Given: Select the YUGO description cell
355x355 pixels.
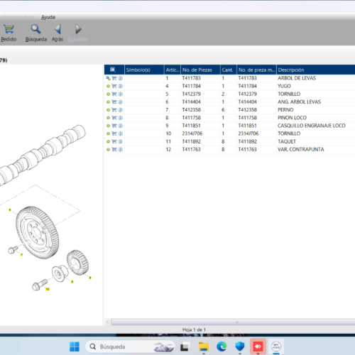Looking at the screenshot, I should point(284,86).
